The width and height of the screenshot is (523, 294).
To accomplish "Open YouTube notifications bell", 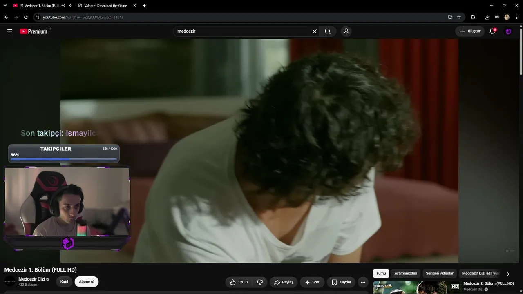I will tap(492, 31).
